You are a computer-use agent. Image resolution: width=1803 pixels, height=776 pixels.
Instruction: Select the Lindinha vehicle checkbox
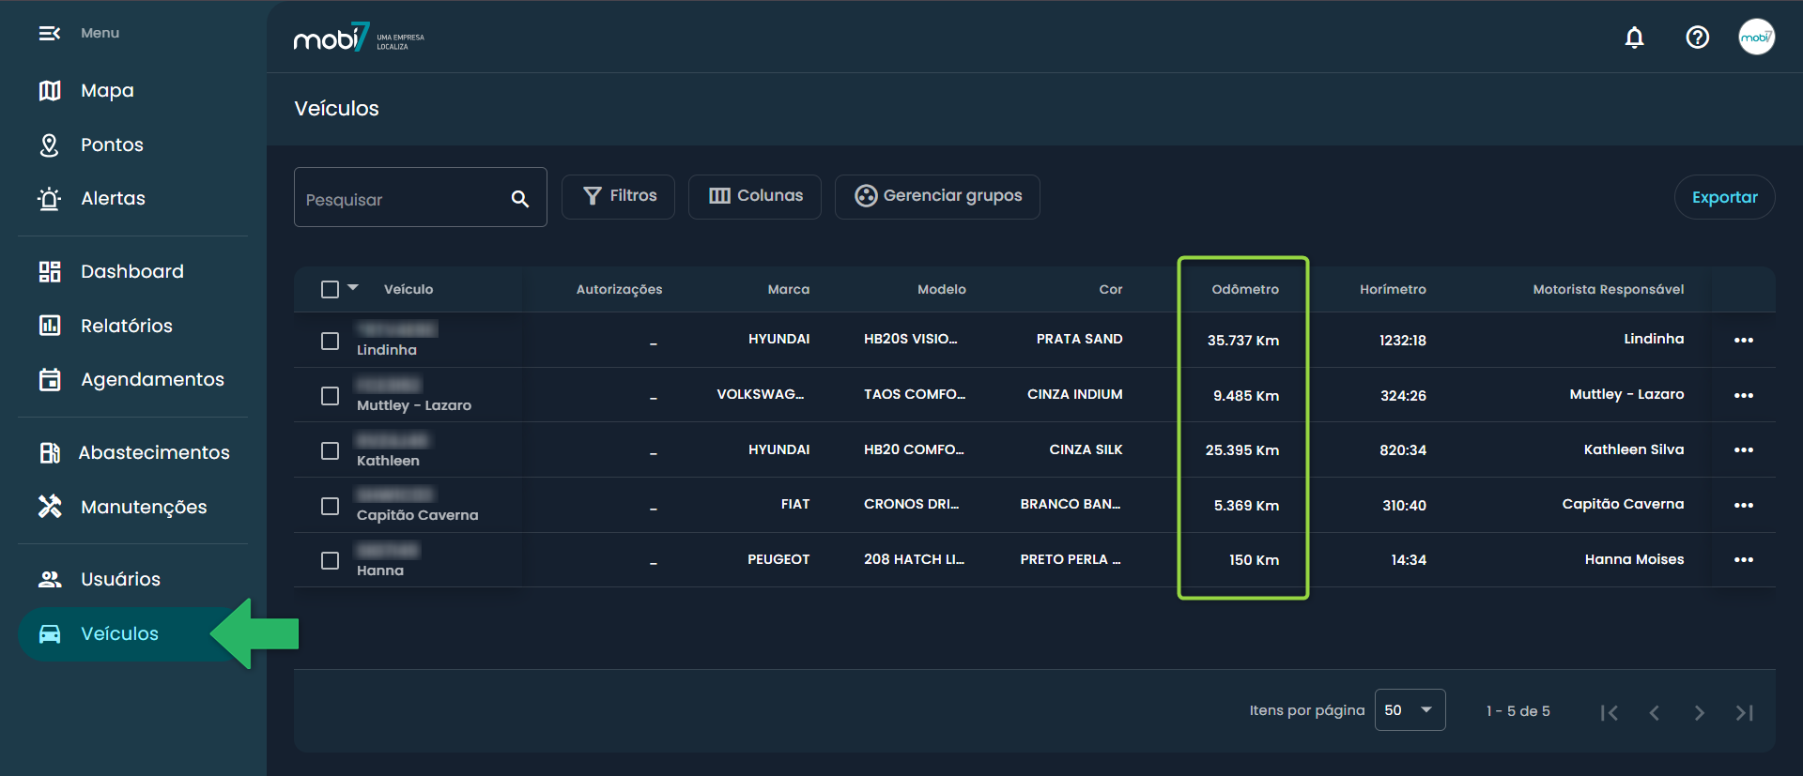click(330, 341)
